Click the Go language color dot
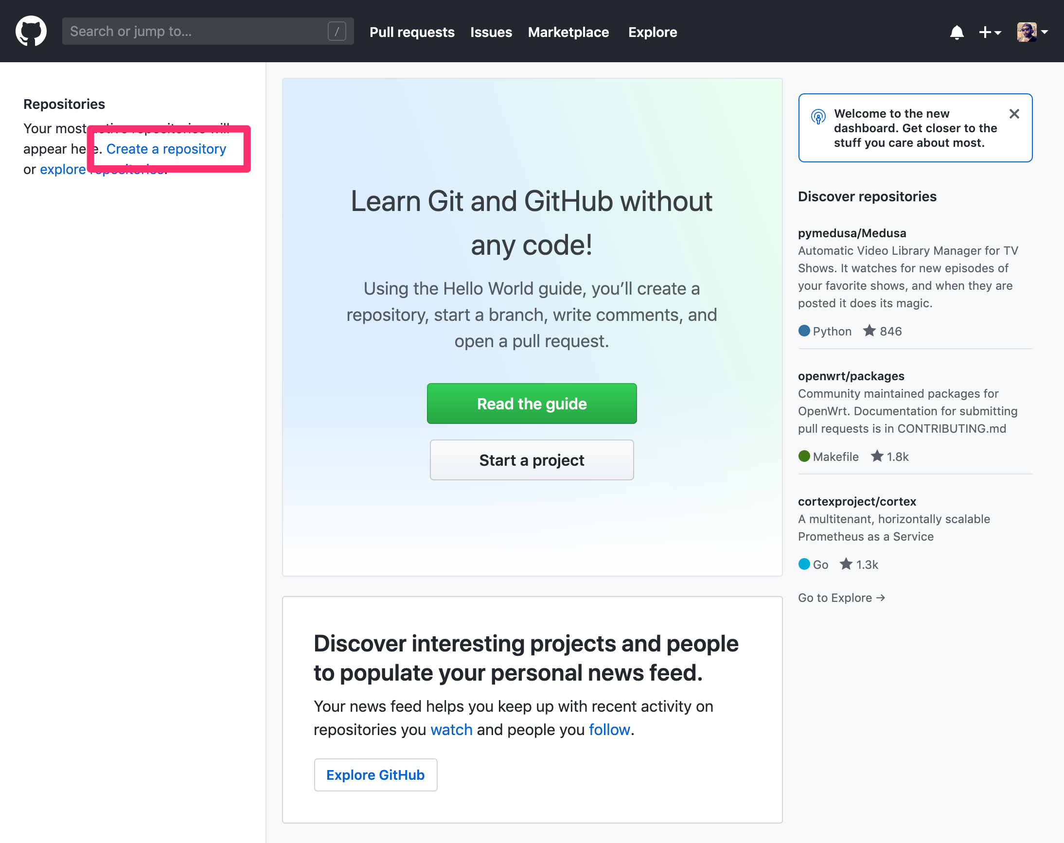1064x843 pixels. (804, 564)
